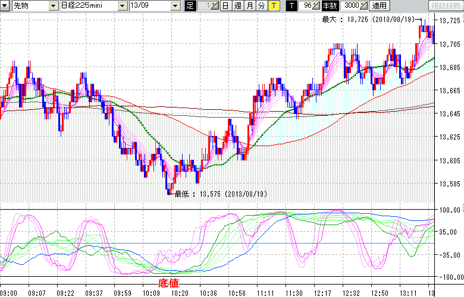Viewport: 464px width, 297px height.
Task: Click the black T label before 96
Action: click(291, 5)
